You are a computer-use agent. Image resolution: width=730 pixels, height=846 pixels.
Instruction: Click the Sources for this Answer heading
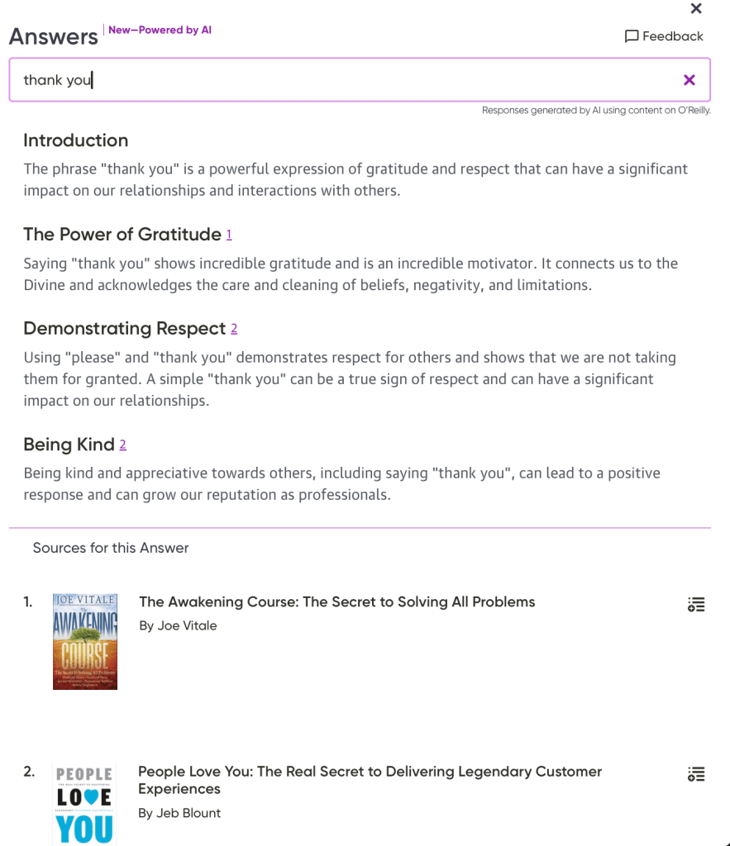(x=111, y=549)
